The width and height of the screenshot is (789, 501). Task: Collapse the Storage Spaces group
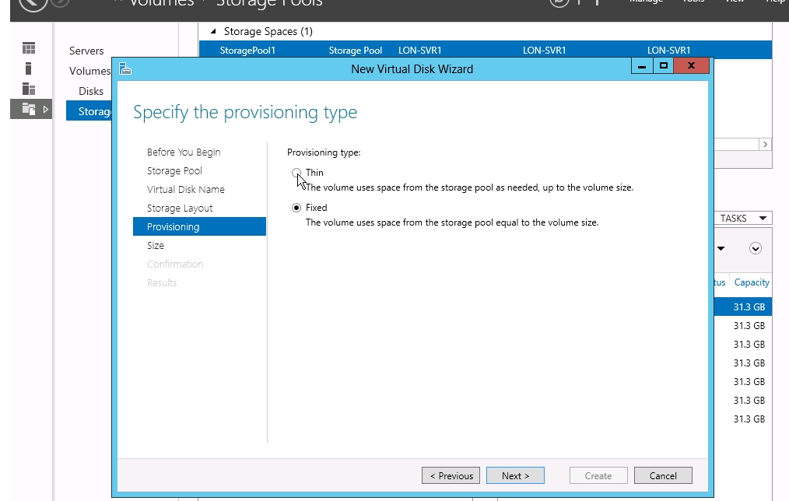(x=213, y=32)
